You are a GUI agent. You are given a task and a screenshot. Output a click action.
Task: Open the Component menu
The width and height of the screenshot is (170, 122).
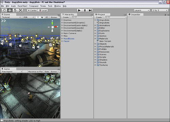[x=34, y=6]
